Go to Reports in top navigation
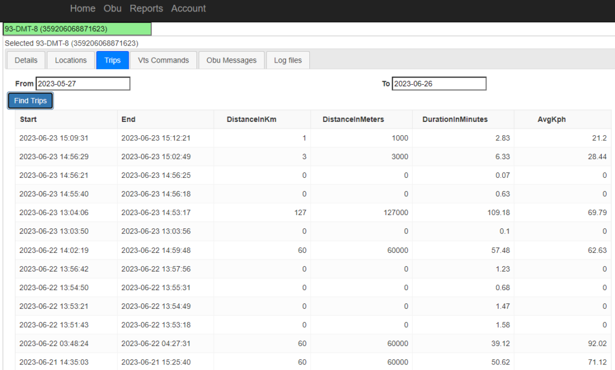This screenshot has height=370, width=615. point(146,8)
